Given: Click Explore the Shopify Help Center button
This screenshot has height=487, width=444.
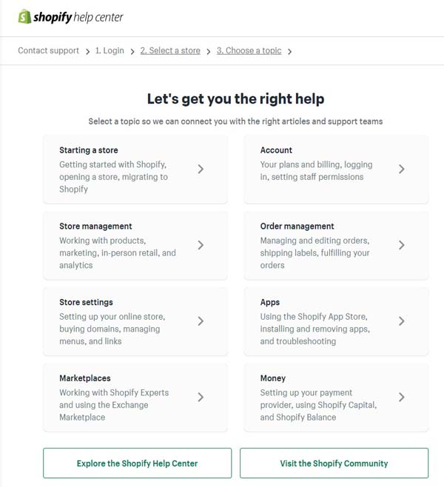Looking at the screenshot, I should coord(137,463).
